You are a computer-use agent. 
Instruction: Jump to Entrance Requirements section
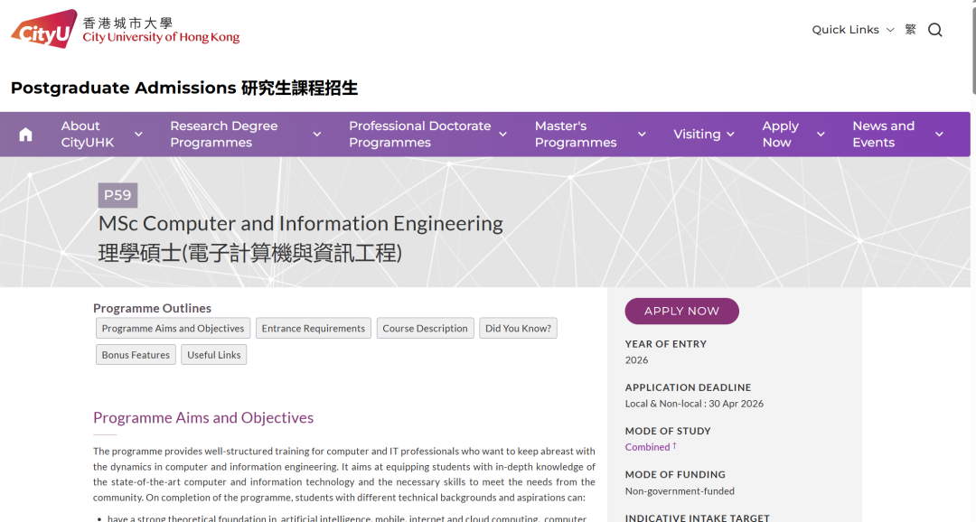(313, 329)
